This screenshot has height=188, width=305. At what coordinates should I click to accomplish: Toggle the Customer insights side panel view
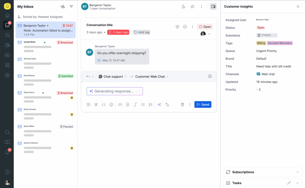[x=213, y=6]
